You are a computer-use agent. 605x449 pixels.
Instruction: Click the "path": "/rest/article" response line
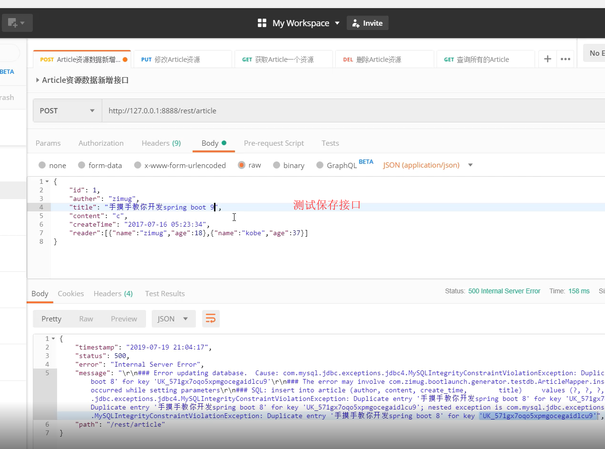120,424
